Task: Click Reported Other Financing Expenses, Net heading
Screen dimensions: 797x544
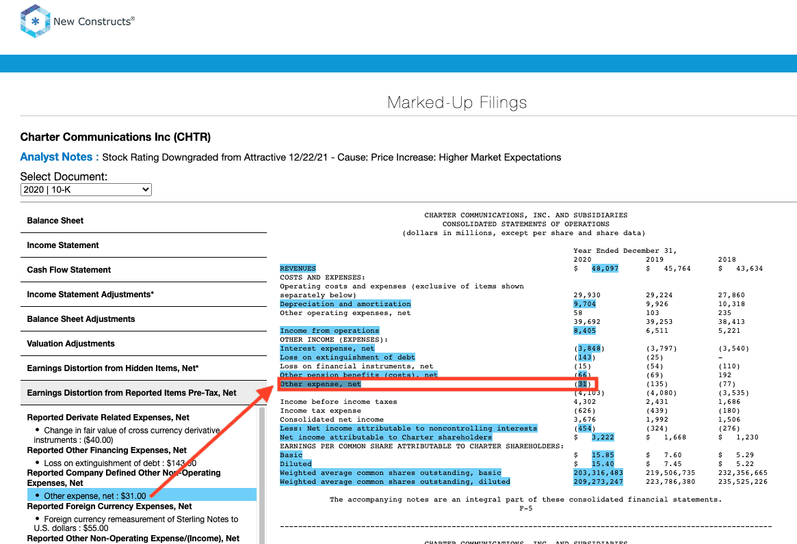Action: pos(107,450)
